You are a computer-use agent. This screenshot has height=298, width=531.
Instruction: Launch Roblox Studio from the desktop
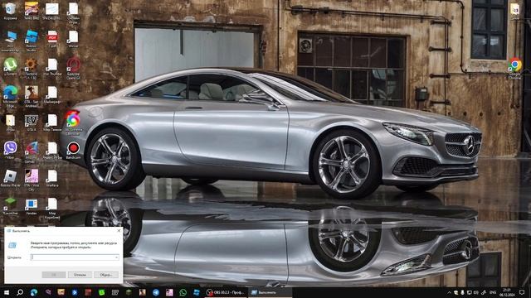pyautogui.click(x=32, y=40)
